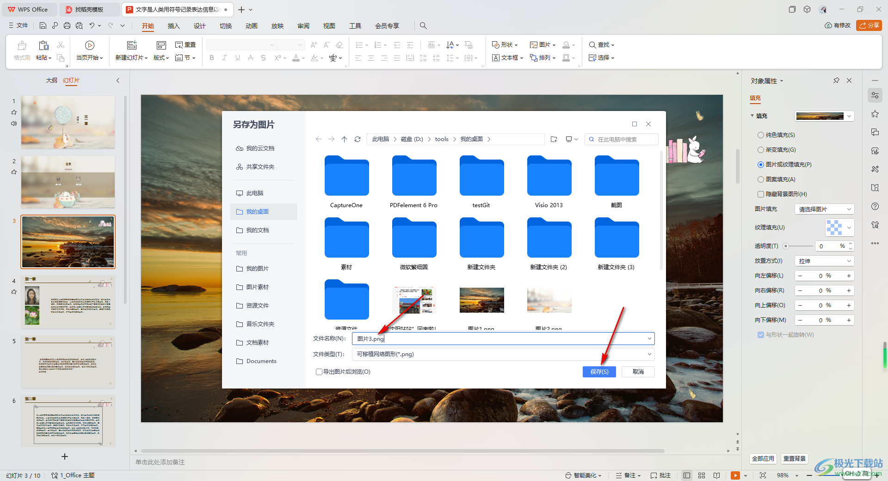Click the Bold formatting icon
This screenshot has width=888, height=481.
coord(212,58)
